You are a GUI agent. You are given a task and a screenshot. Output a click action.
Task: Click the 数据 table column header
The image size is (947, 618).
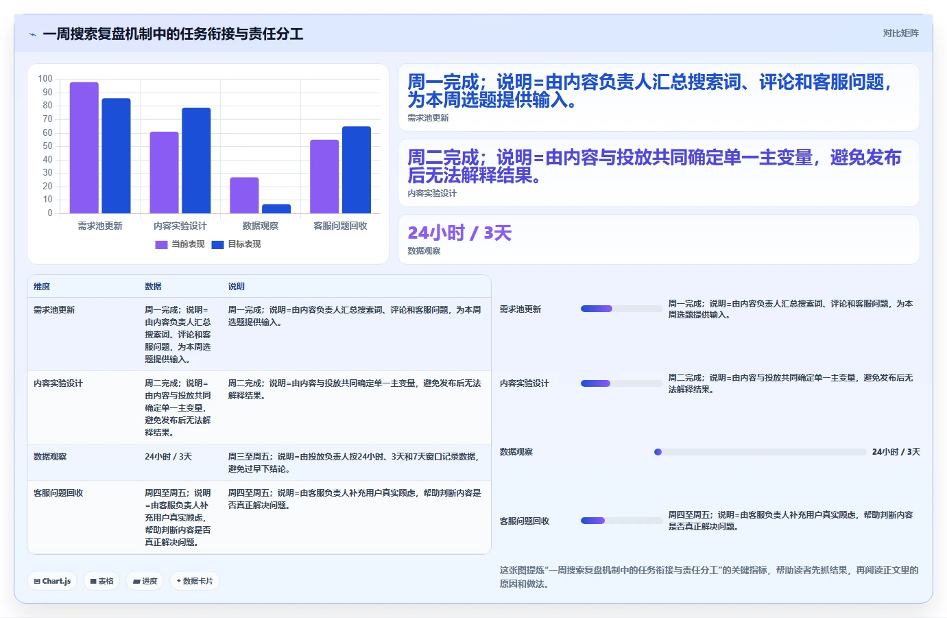point(153,287)
